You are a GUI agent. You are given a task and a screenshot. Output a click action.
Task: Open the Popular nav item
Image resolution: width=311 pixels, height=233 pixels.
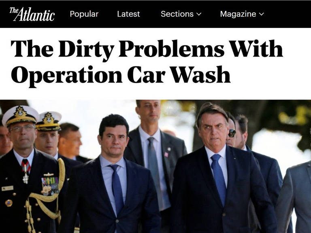tap(84, 14)
